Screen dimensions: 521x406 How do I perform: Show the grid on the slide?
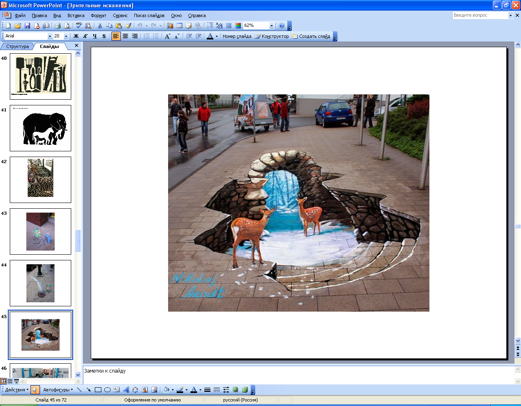[229, 26]
